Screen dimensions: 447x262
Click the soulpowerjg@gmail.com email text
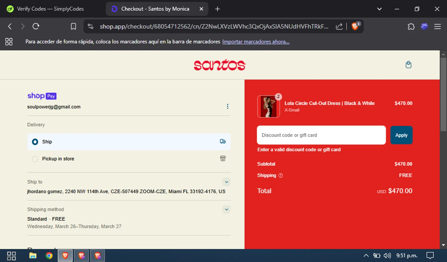click(x=54, y=107)
